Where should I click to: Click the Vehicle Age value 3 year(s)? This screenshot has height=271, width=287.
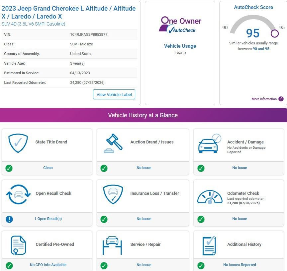click(x=77, y=63)
